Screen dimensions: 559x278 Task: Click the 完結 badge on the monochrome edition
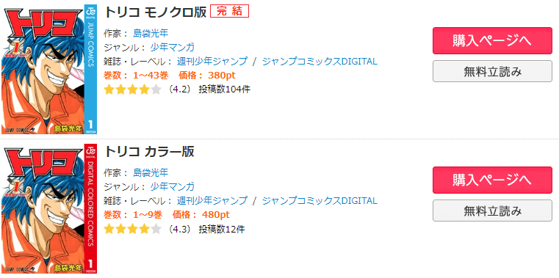229,12
